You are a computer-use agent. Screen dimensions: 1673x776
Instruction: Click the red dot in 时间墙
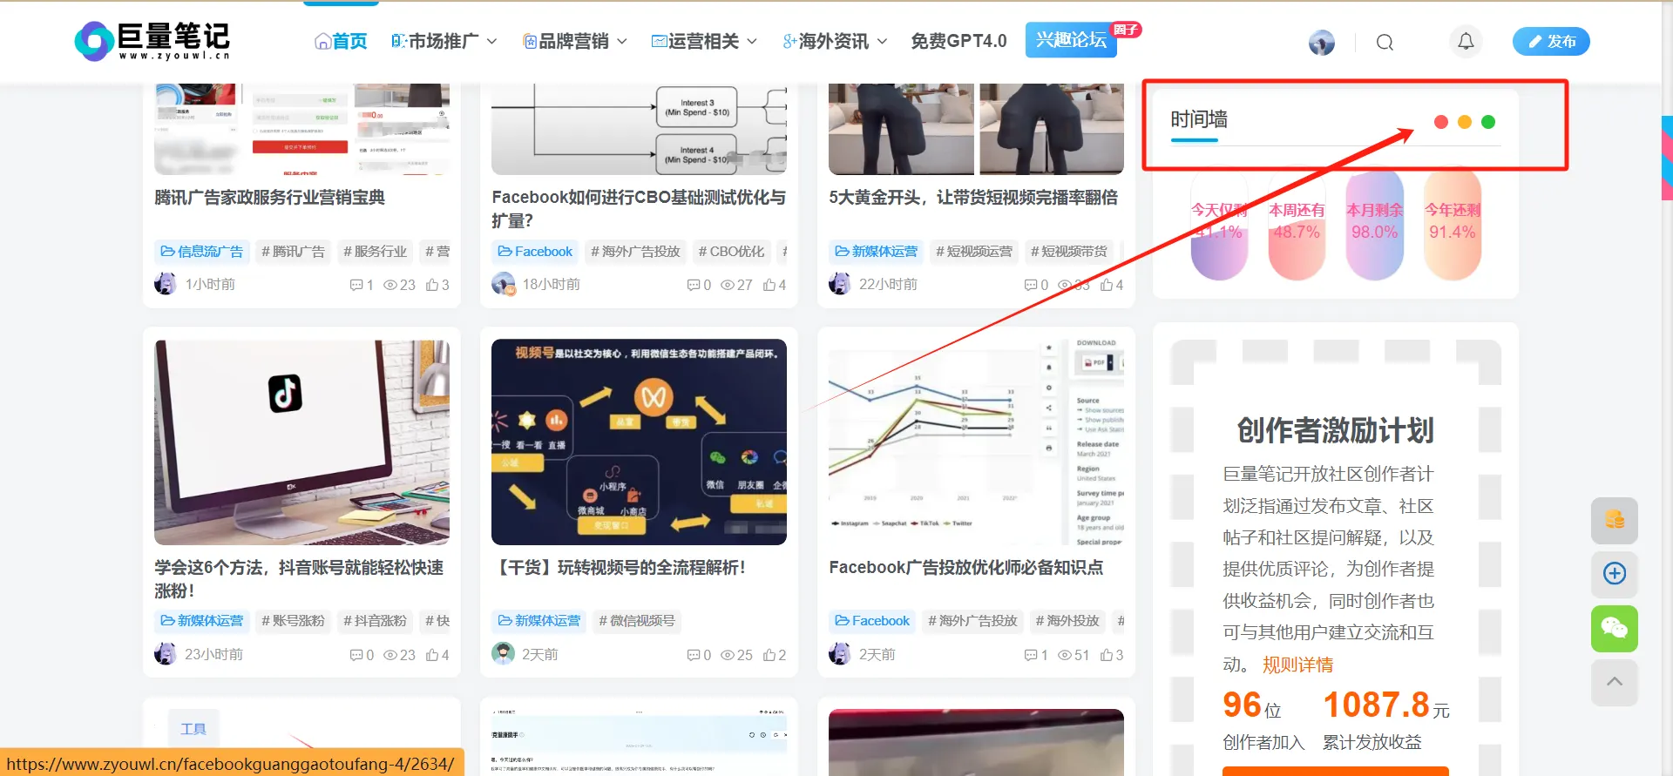[x=1441, y=122]
